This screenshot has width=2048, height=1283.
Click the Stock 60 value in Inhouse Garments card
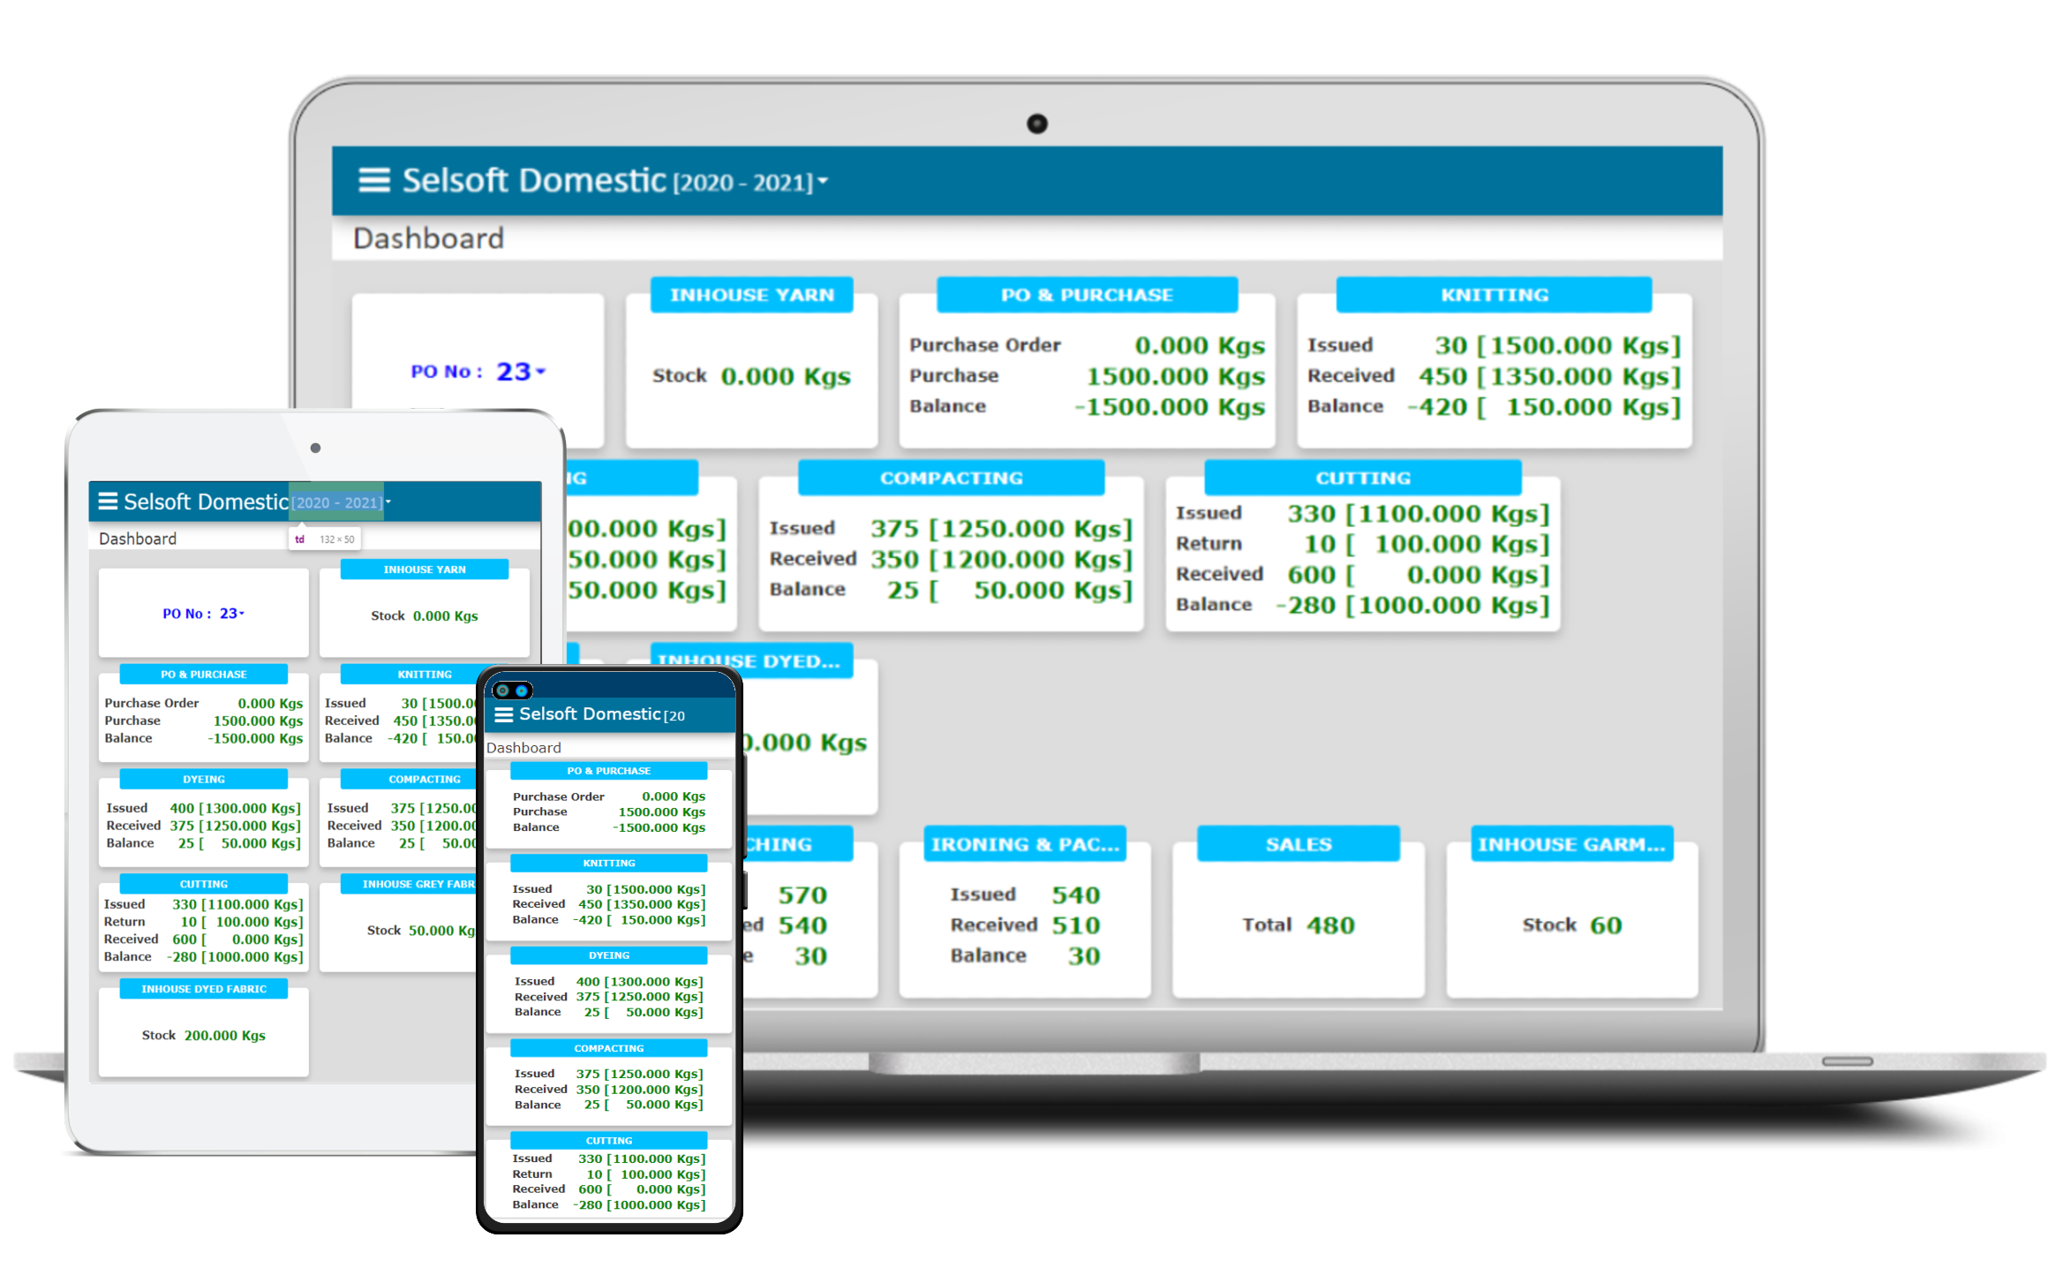[x=1572, y=925]
